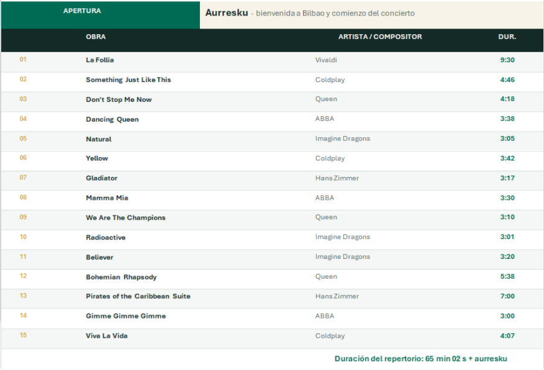Click Hans Zimmer in the Gladiator row
Viewport: 544px width, 370px height.
point(337,178)
